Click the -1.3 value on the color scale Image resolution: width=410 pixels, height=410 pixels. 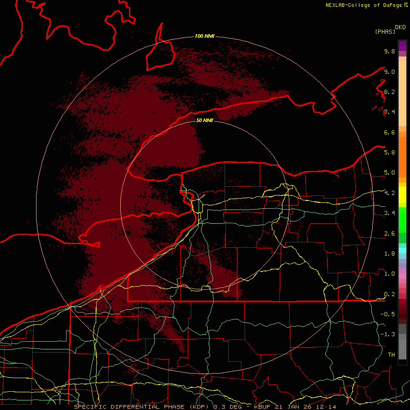[x=388, y=334]
